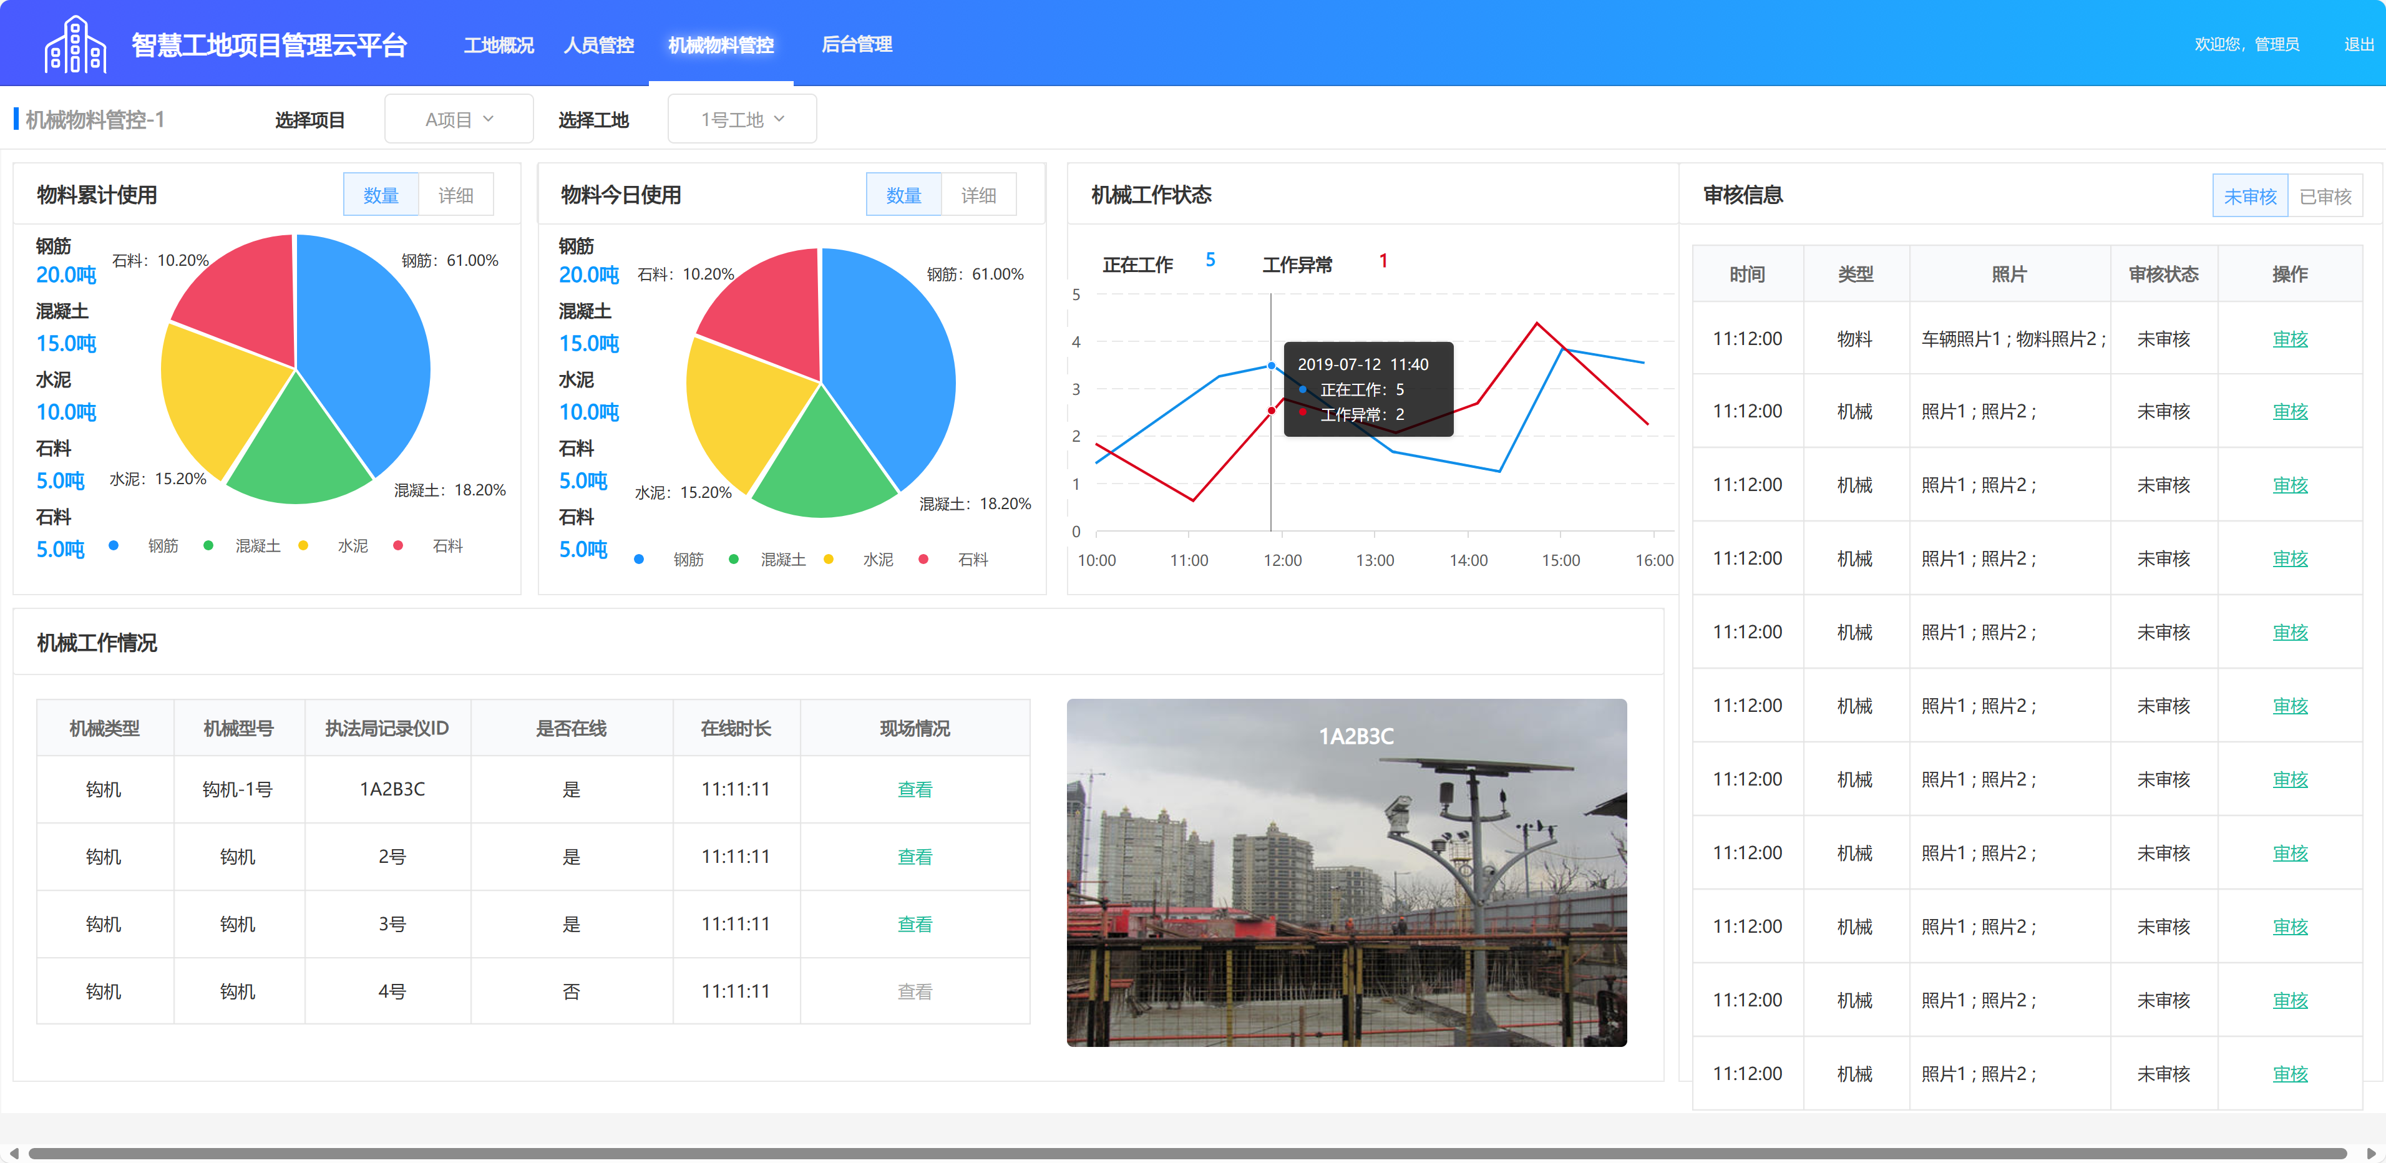Click the 否 online status cell

click(x=572, y=991)
